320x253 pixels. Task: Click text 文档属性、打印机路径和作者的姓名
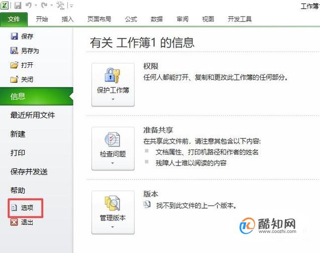tap(207, 152)
